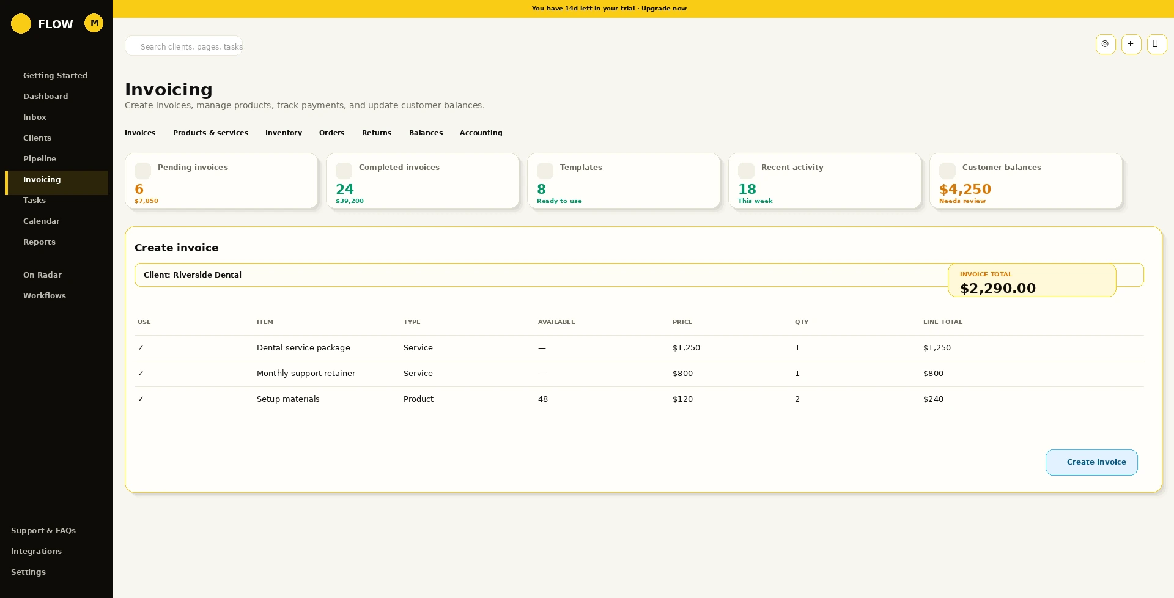
Task: Navigate to Pipeline in the sidebar
Action: pyautogui.click(x=40, y=159)
